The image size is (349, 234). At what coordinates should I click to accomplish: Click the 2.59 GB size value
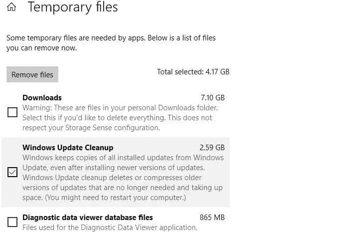[212, 148]
